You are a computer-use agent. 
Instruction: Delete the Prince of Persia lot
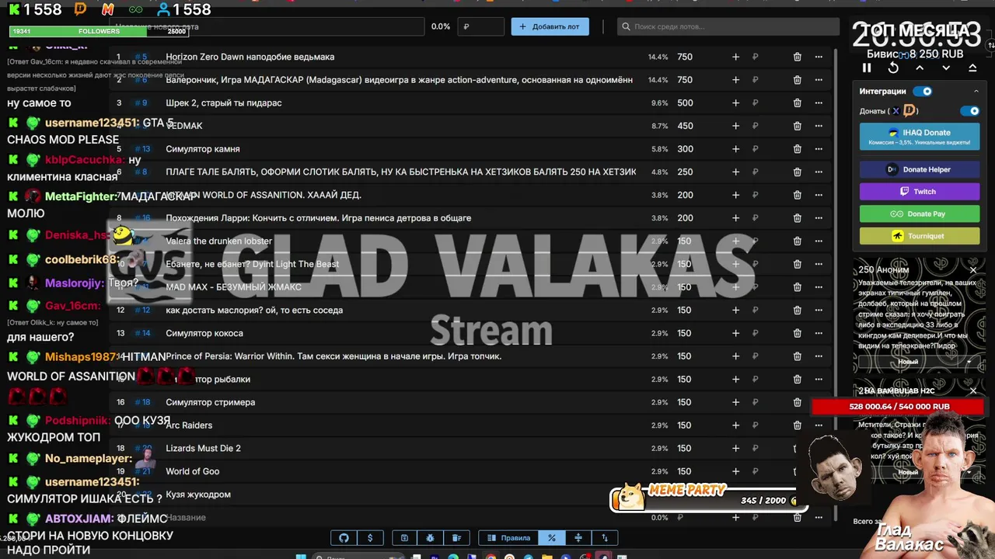[797, 356]
